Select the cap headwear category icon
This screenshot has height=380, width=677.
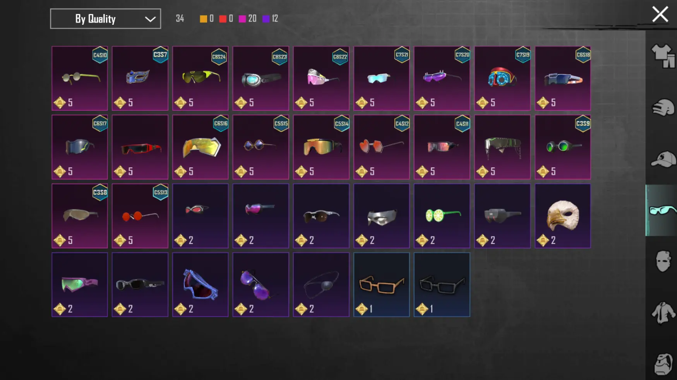coord(663,159)
